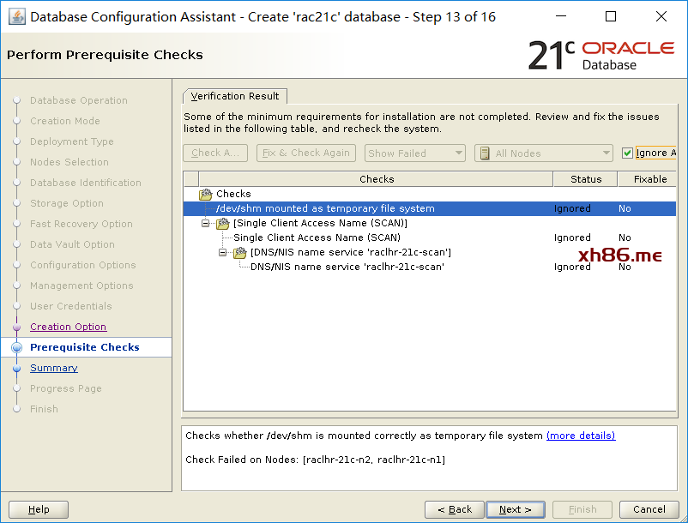The image size is (688, 523).
Task: Open the Show Failed dropdown
Action: 414,153
